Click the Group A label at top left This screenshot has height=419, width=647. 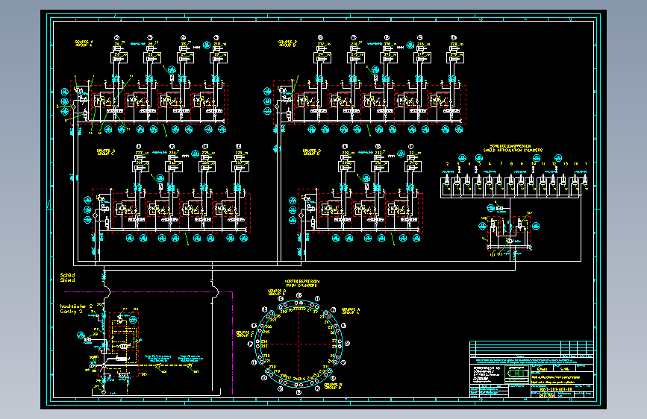(84, 43)
